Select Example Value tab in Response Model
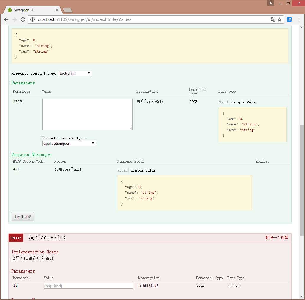 [143, 170]
